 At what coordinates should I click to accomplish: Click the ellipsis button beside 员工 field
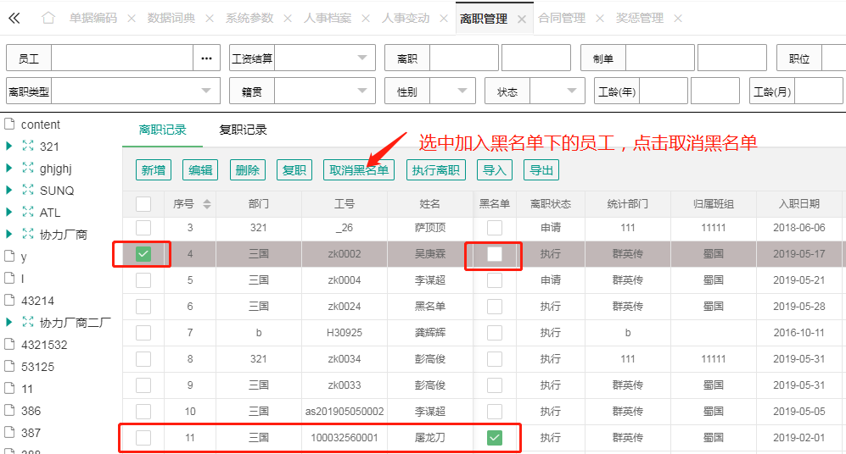click(206, 58)
